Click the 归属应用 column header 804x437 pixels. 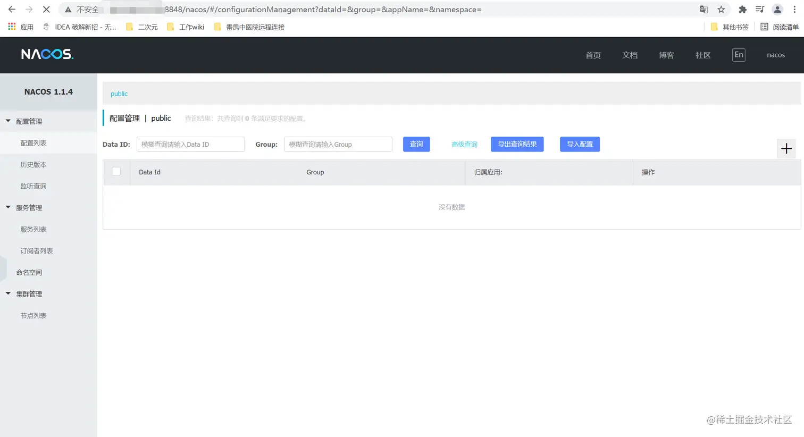(x=488, y=172)
